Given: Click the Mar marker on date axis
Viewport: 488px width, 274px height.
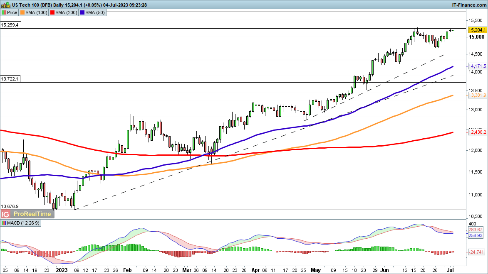Looking at the screenshot, I should click(x=187, y=270).
